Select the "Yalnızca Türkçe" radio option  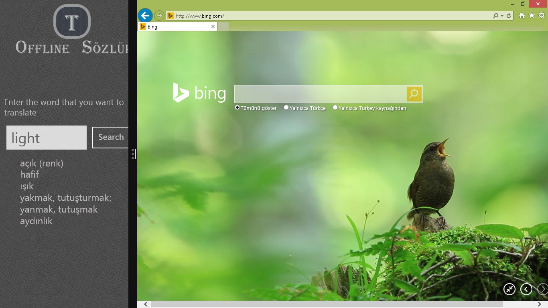(x=286, y=107)
